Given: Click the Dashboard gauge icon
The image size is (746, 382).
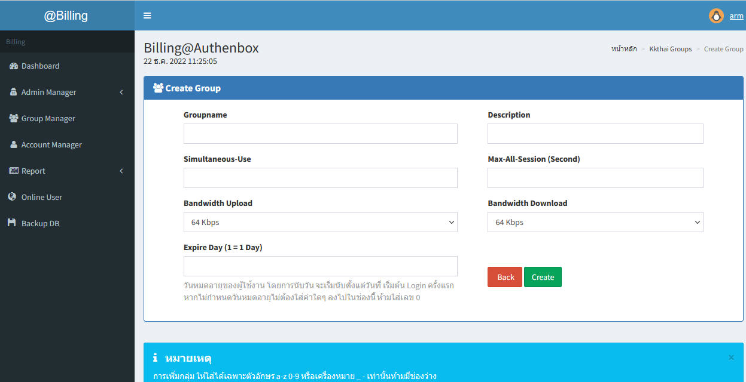Looking at the screenshot, I should [14, 66].
